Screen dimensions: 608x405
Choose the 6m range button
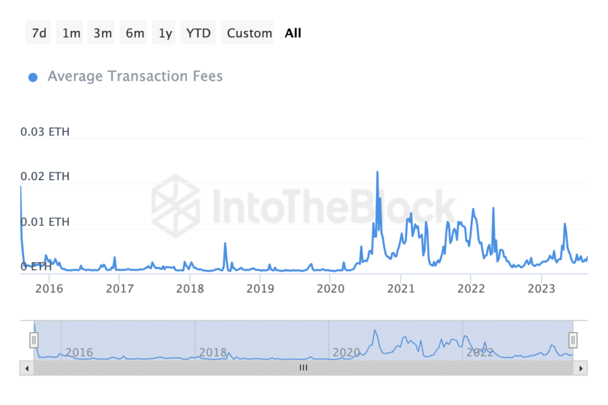click(135, 33)
